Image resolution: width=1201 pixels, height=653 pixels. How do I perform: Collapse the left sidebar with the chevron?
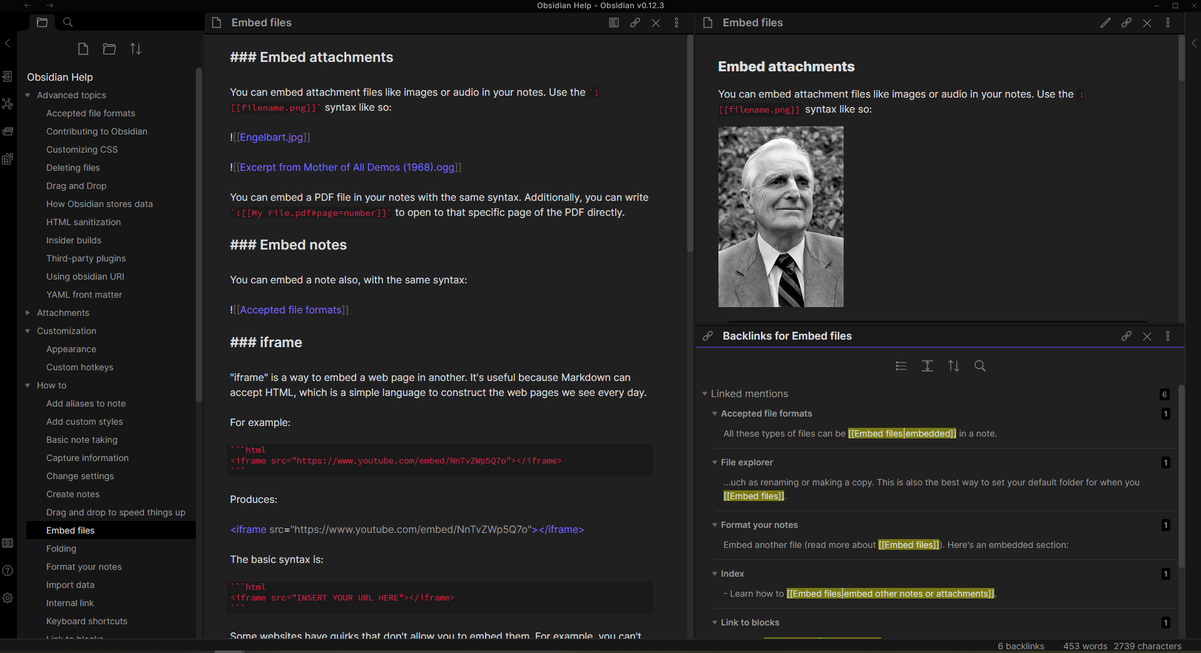pyautogui.click(x=8, y=43)
